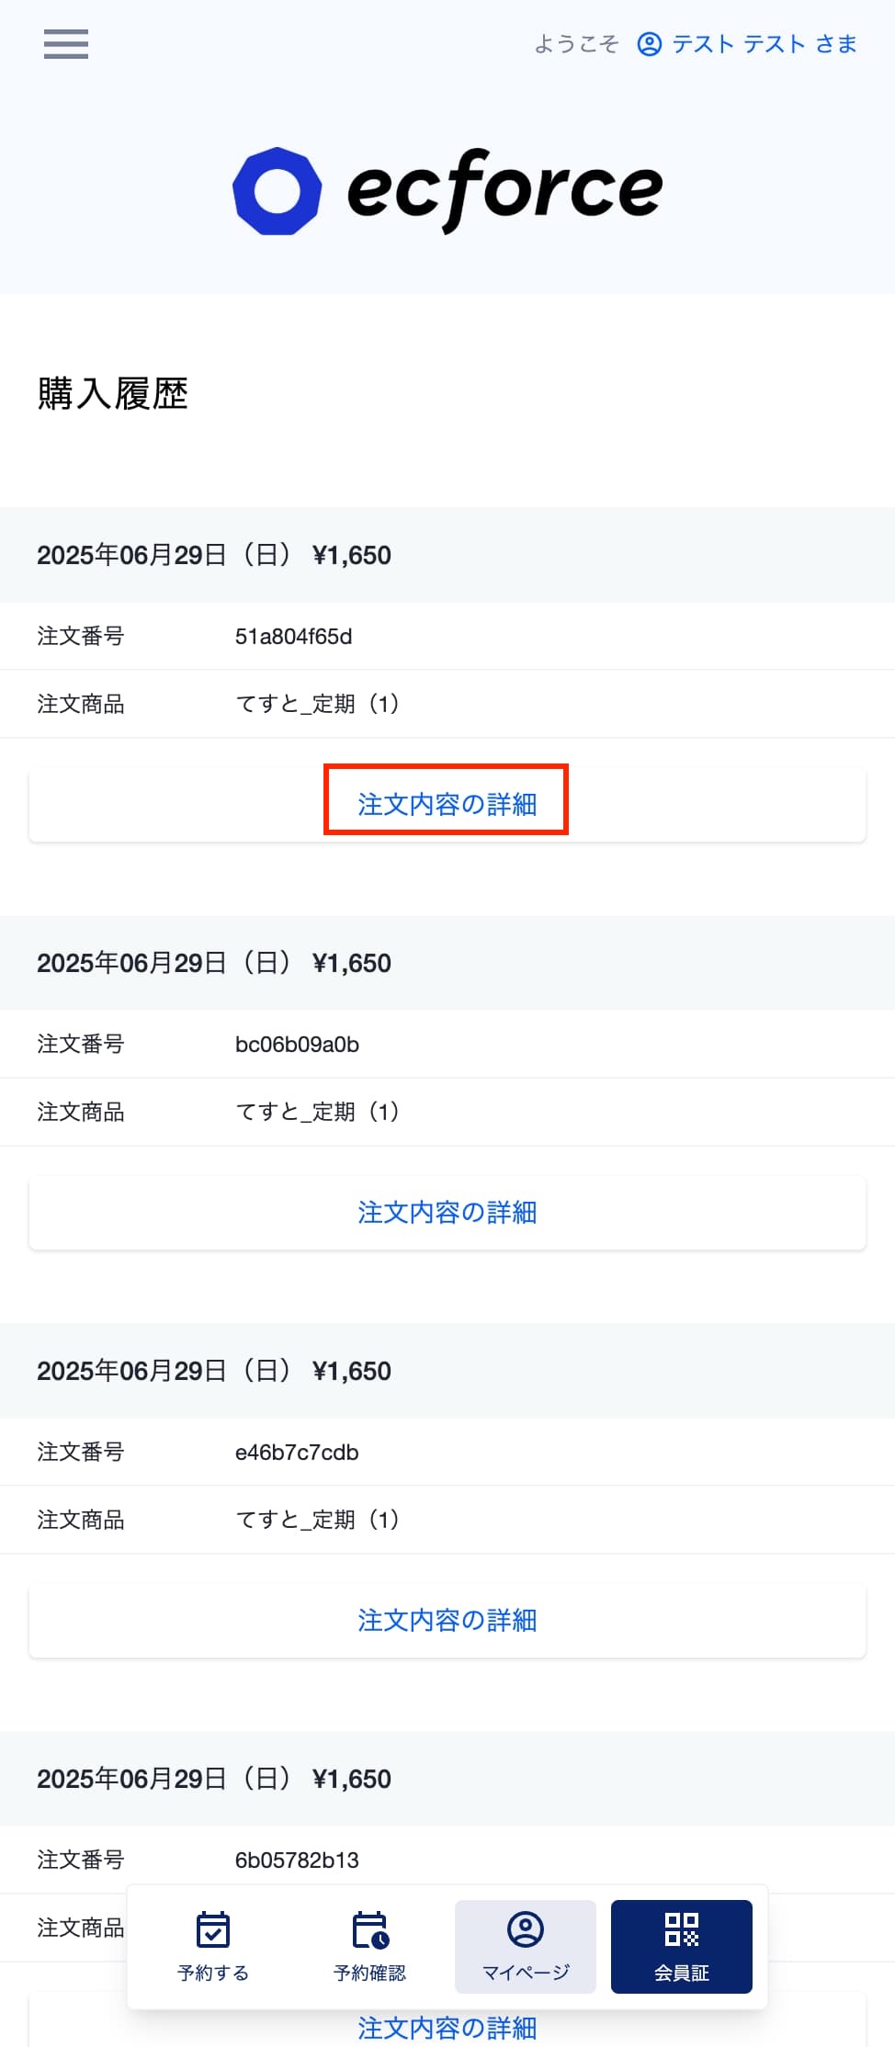Tap the 会員証 QR code icon

point(682,1929)
